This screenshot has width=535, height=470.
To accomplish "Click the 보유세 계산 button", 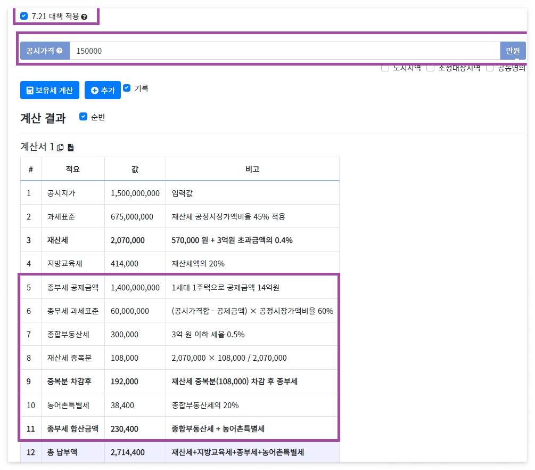I will [50, 90].
